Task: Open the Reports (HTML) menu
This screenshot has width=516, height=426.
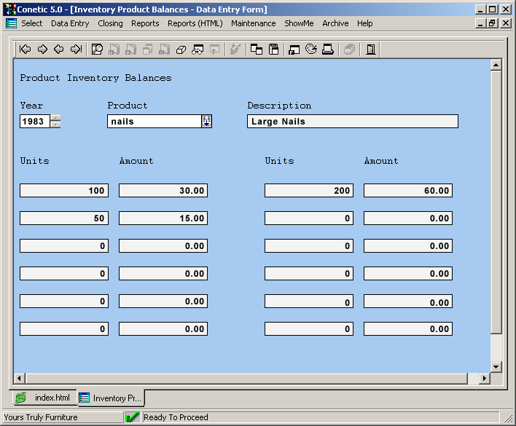Action: click(195, 23)
